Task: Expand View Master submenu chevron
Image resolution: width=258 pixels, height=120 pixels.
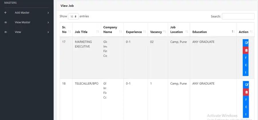Action: click(48, 22)
